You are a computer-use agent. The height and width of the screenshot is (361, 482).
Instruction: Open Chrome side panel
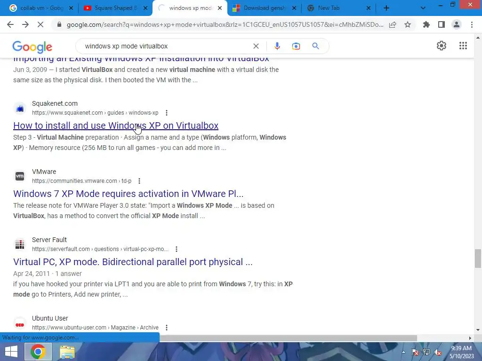(442, 24)
